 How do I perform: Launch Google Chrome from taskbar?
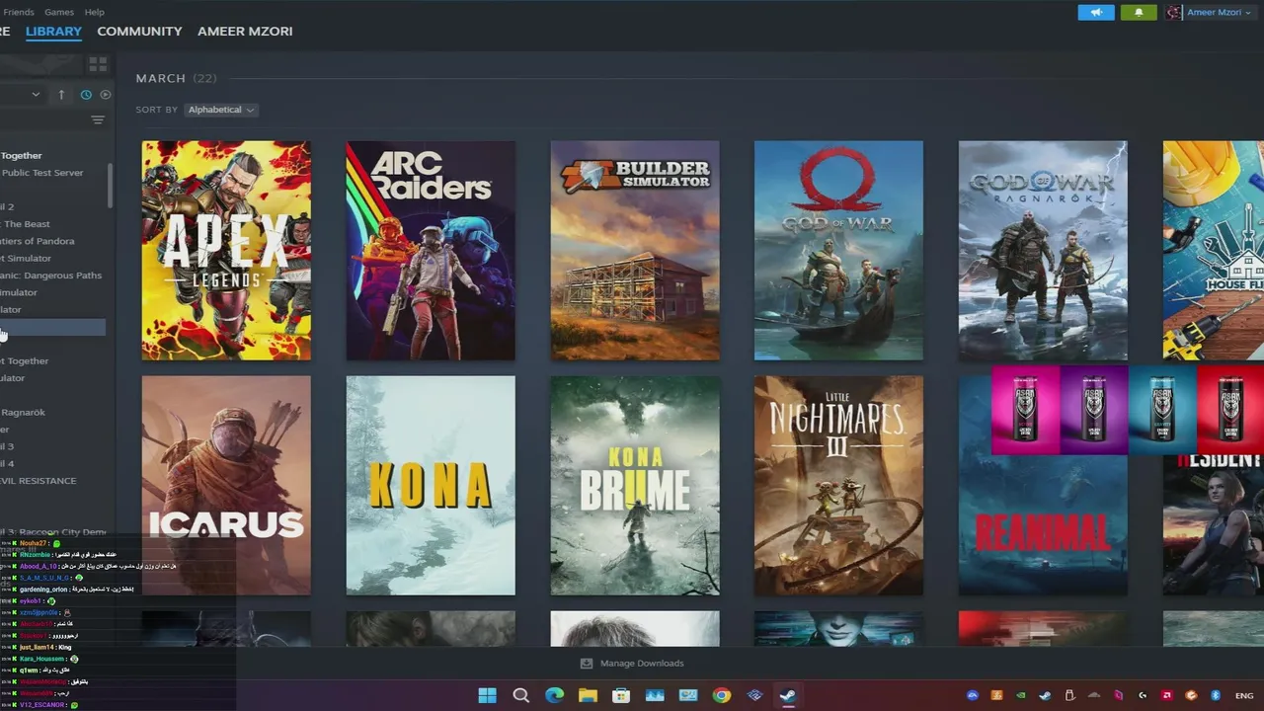pos(722,695)
